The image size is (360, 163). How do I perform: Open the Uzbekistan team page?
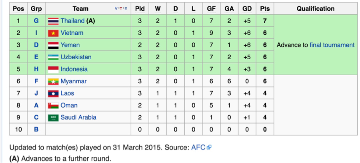click(x=76, y=57)
